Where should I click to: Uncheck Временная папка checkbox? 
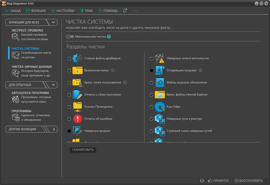tap(69, 71)
